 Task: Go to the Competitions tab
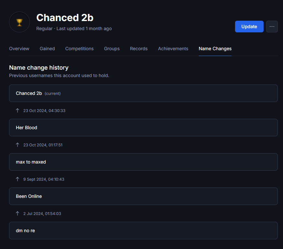(x=79, y=49)
